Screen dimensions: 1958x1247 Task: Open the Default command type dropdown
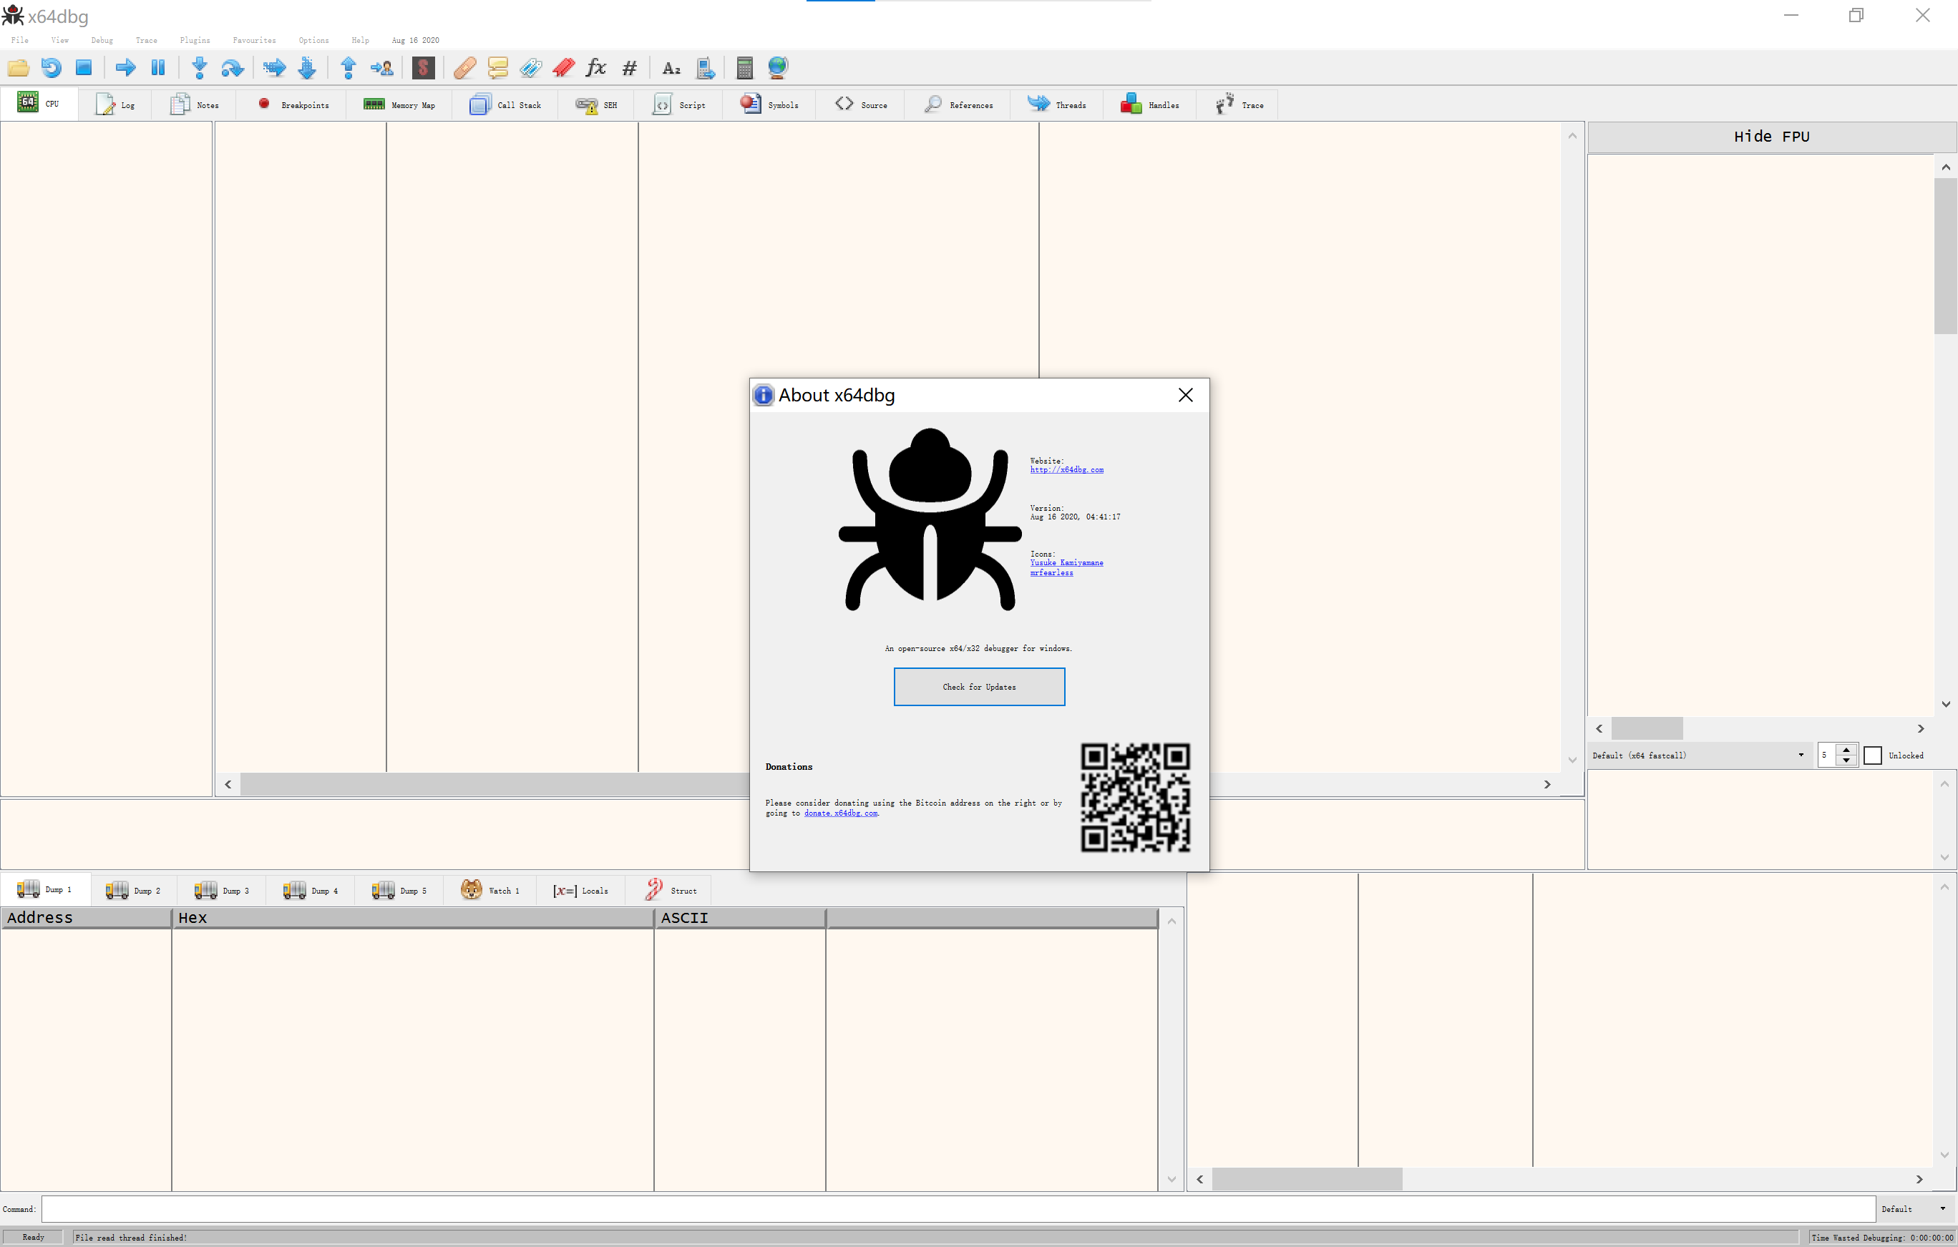coord(1914,1209)
